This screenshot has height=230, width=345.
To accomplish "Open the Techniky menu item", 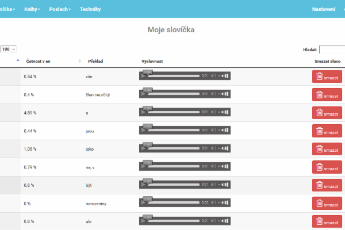I will pyautogui.click(x=90, y=10).
